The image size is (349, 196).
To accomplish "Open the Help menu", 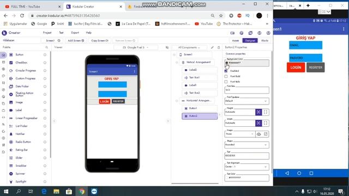I will [88, 33].
